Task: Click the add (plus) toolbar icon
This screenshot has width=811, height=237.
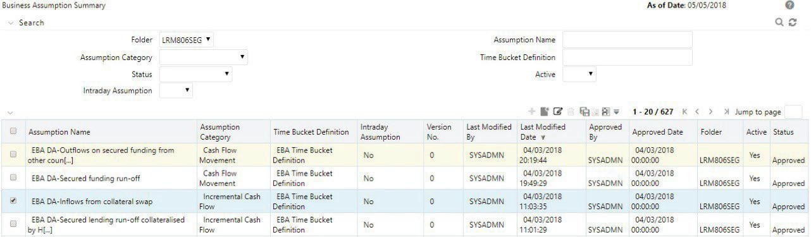Action: (x=531, y=112)
